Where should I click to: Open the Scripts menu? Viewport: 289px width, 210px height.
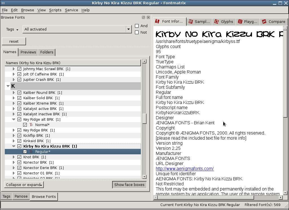tap(55, 10)
